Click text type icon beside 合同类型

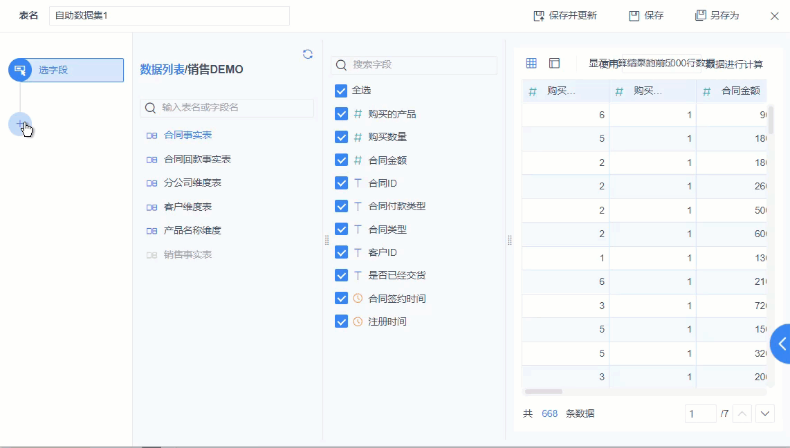point(358,230)
